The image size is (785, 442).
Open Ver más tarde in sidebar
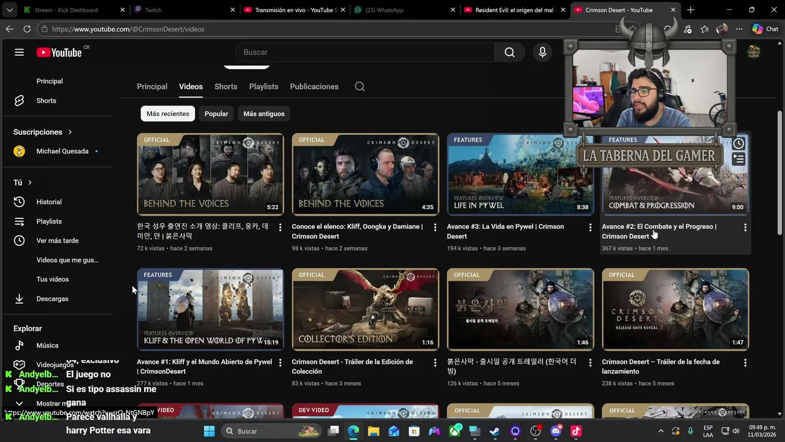pos(56,241)
